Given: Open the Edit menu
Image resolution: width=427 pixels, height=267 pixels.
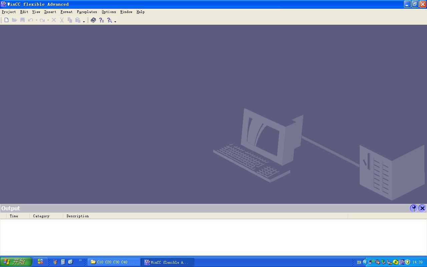Looking at the screenshot, I should point(24,12).
